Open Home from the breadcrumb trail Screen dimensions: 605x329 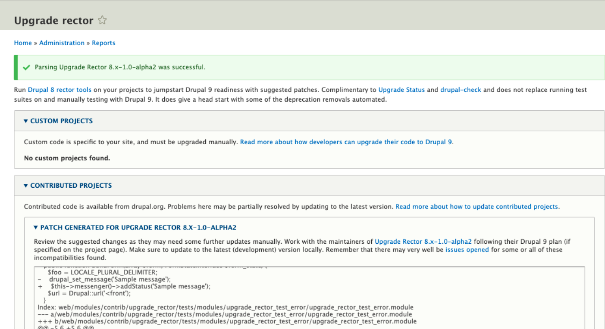click(23, 43)
